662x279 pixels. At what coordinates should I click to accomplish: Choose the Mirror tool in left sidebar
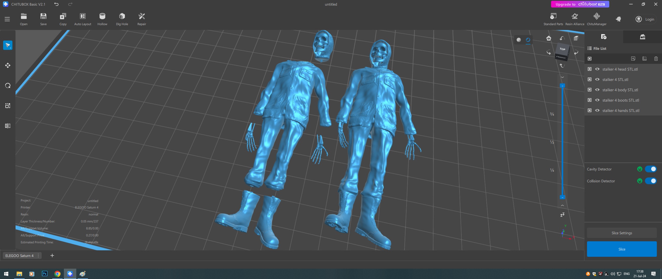click(x=8, y=126)
